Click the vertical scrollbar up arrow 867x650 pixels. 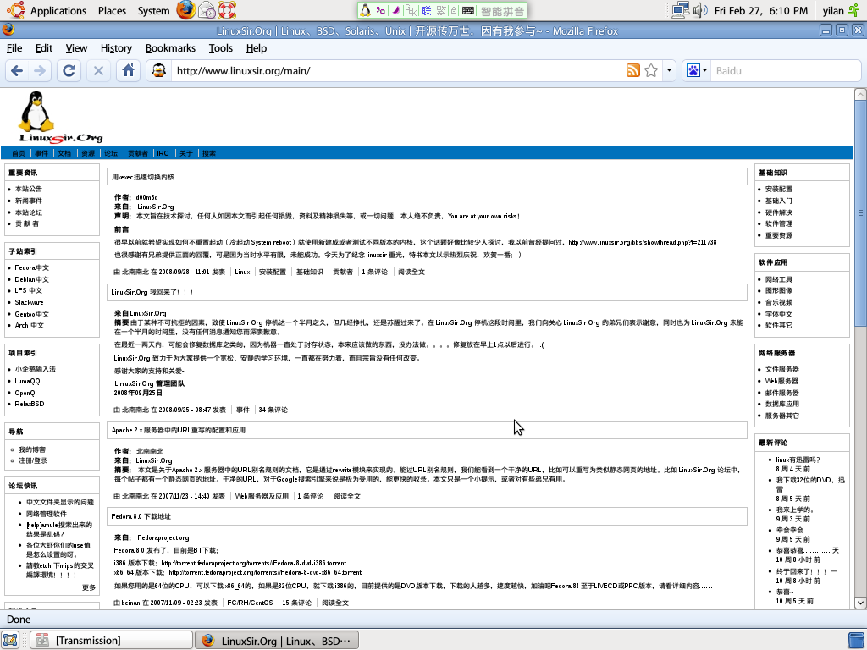point(860,95)
